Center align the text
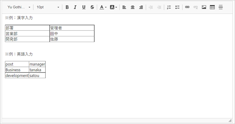235x124 pixels. (133, 7)
